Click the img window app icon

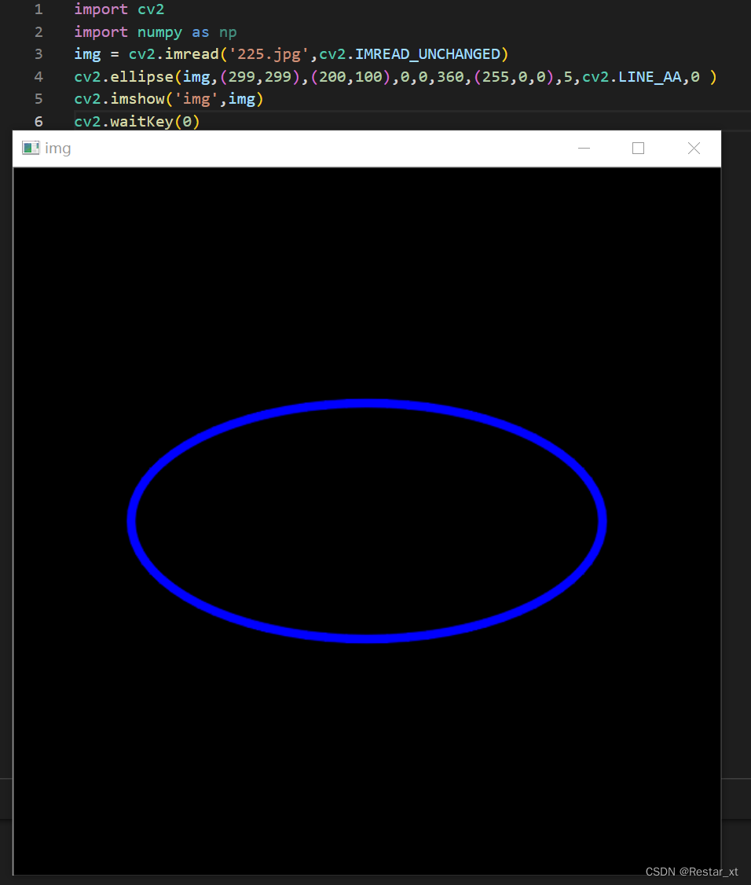(31, 148)
